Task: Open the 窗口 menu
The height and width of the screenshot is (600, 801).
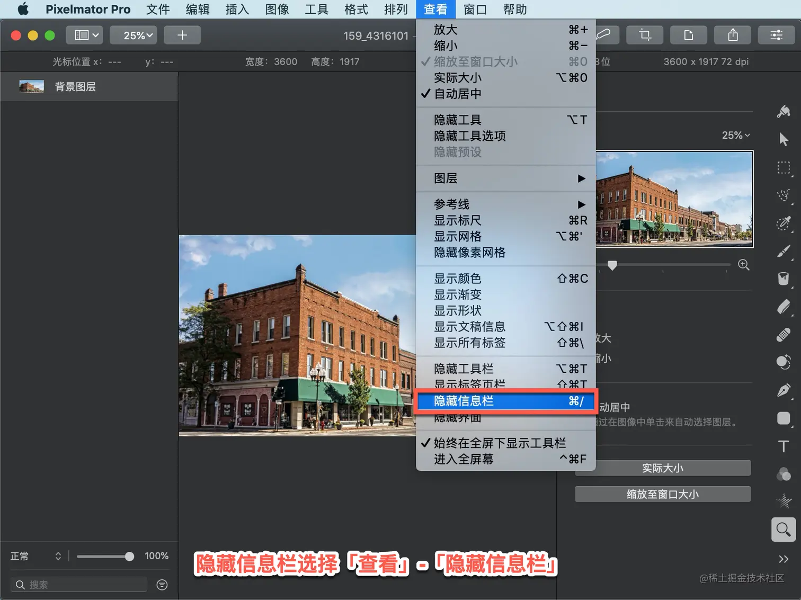Action: coord(475,9)
